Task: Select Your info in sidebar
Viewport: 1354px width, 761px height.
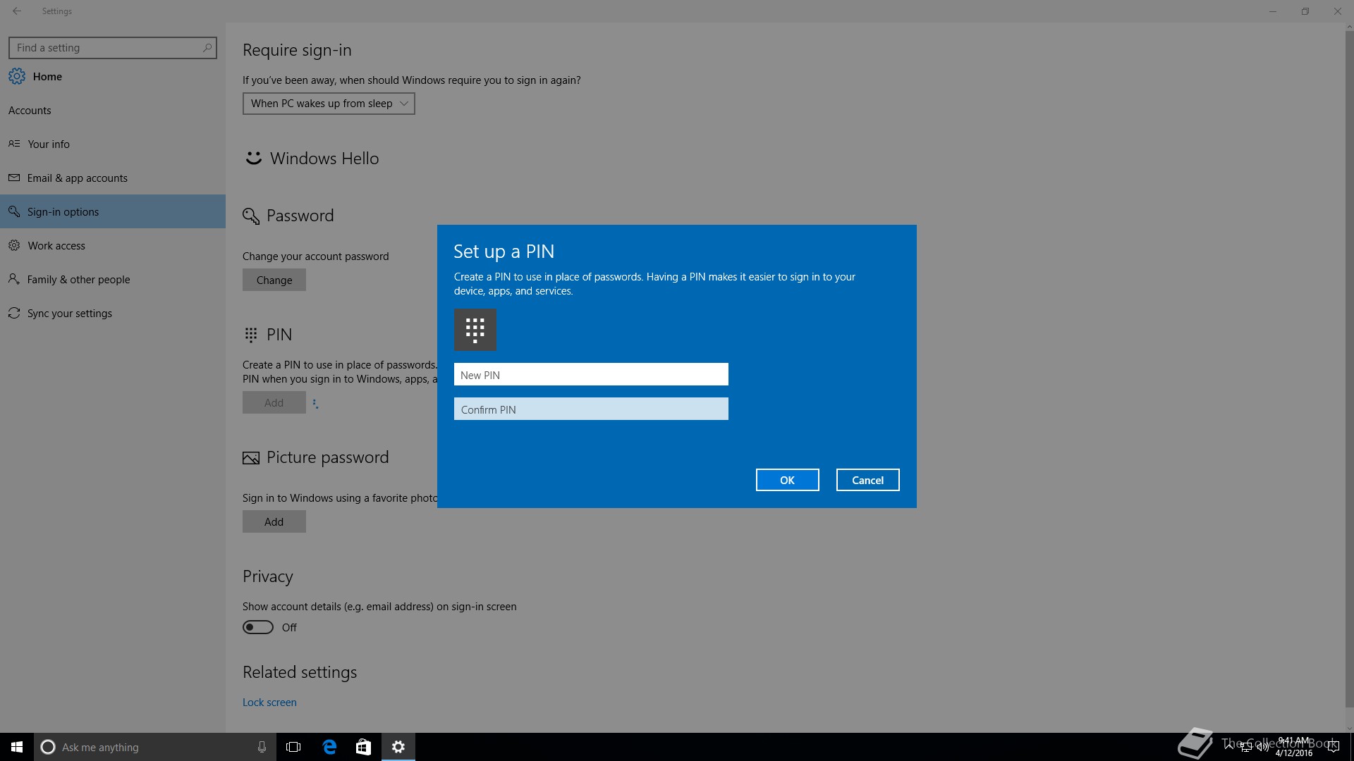Action: click(x=113, y=144)
